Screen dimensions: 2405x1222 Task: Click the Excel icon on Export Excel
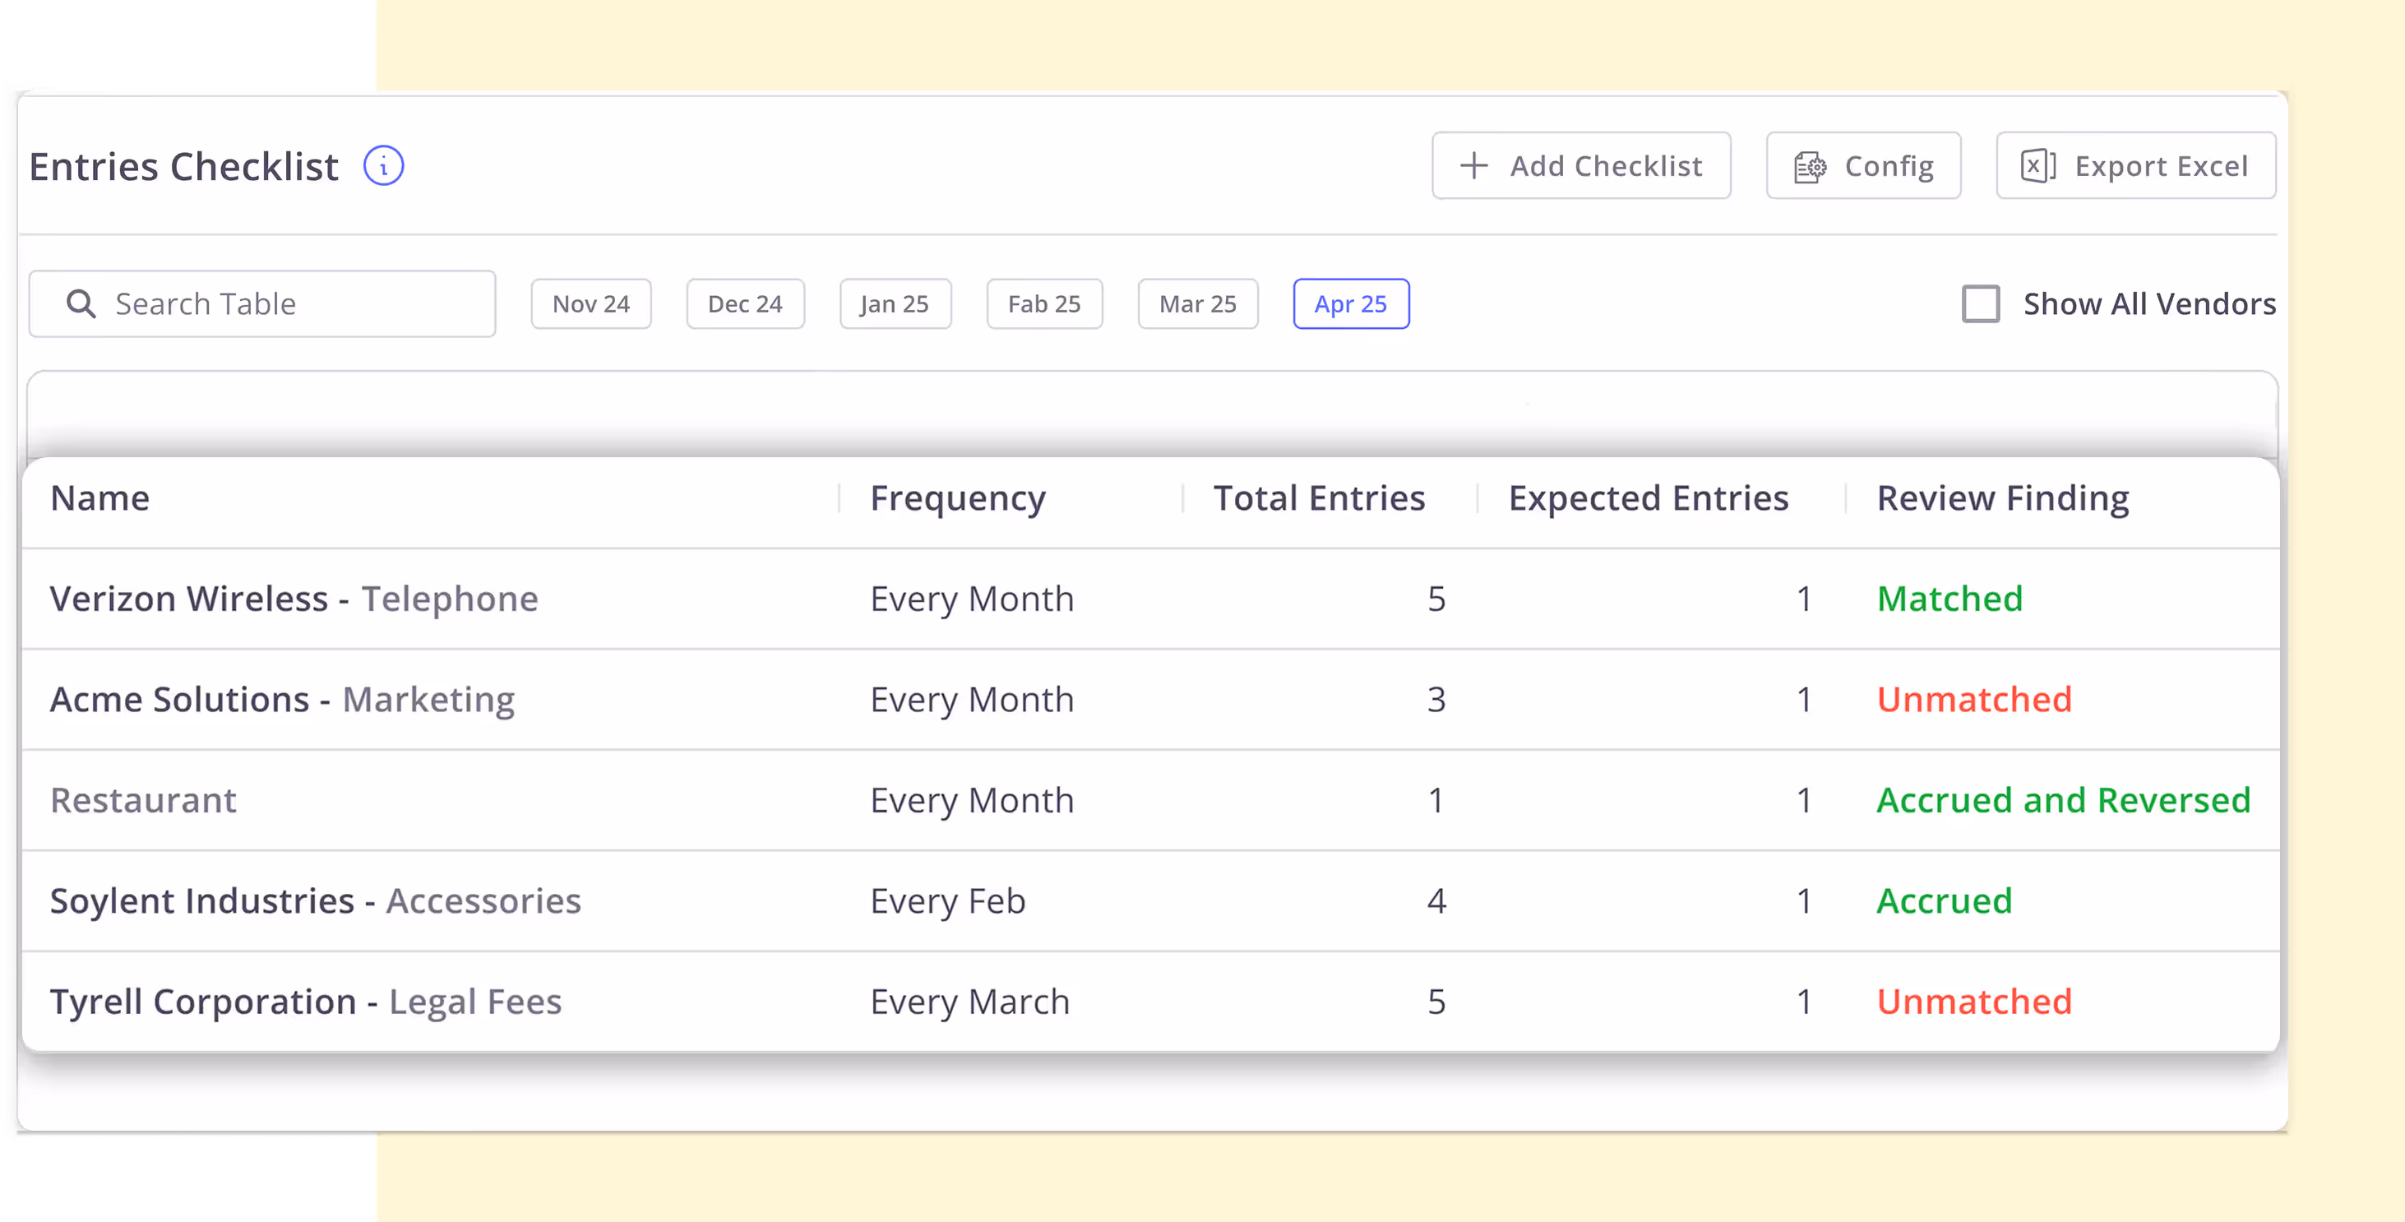pyautogui.click(x=2039, y=165)
